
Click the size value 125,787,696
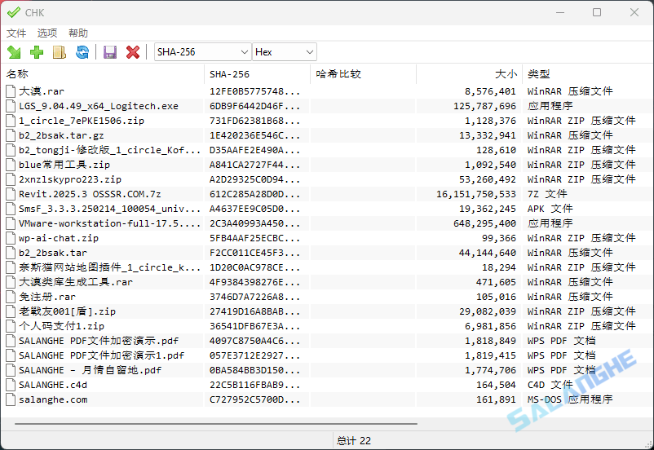(484, 106)
